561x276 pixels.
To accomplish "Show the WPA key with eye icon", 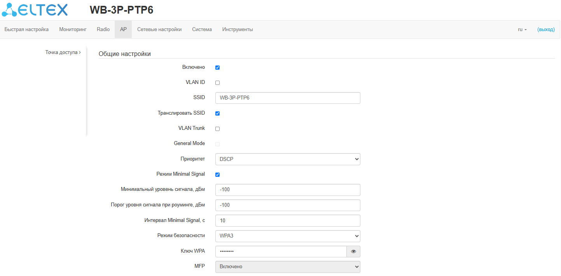I will 353,252.
